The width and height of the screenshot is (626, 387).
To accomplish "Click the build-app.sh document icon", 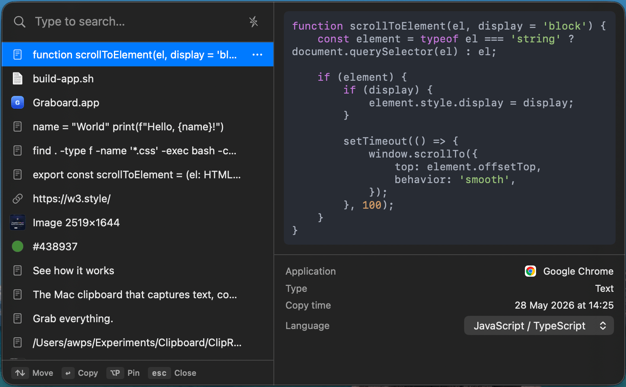I will (x=18, y=79).
